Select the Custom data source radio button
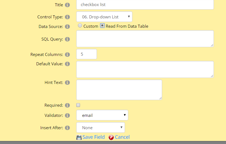 (80, 26)
